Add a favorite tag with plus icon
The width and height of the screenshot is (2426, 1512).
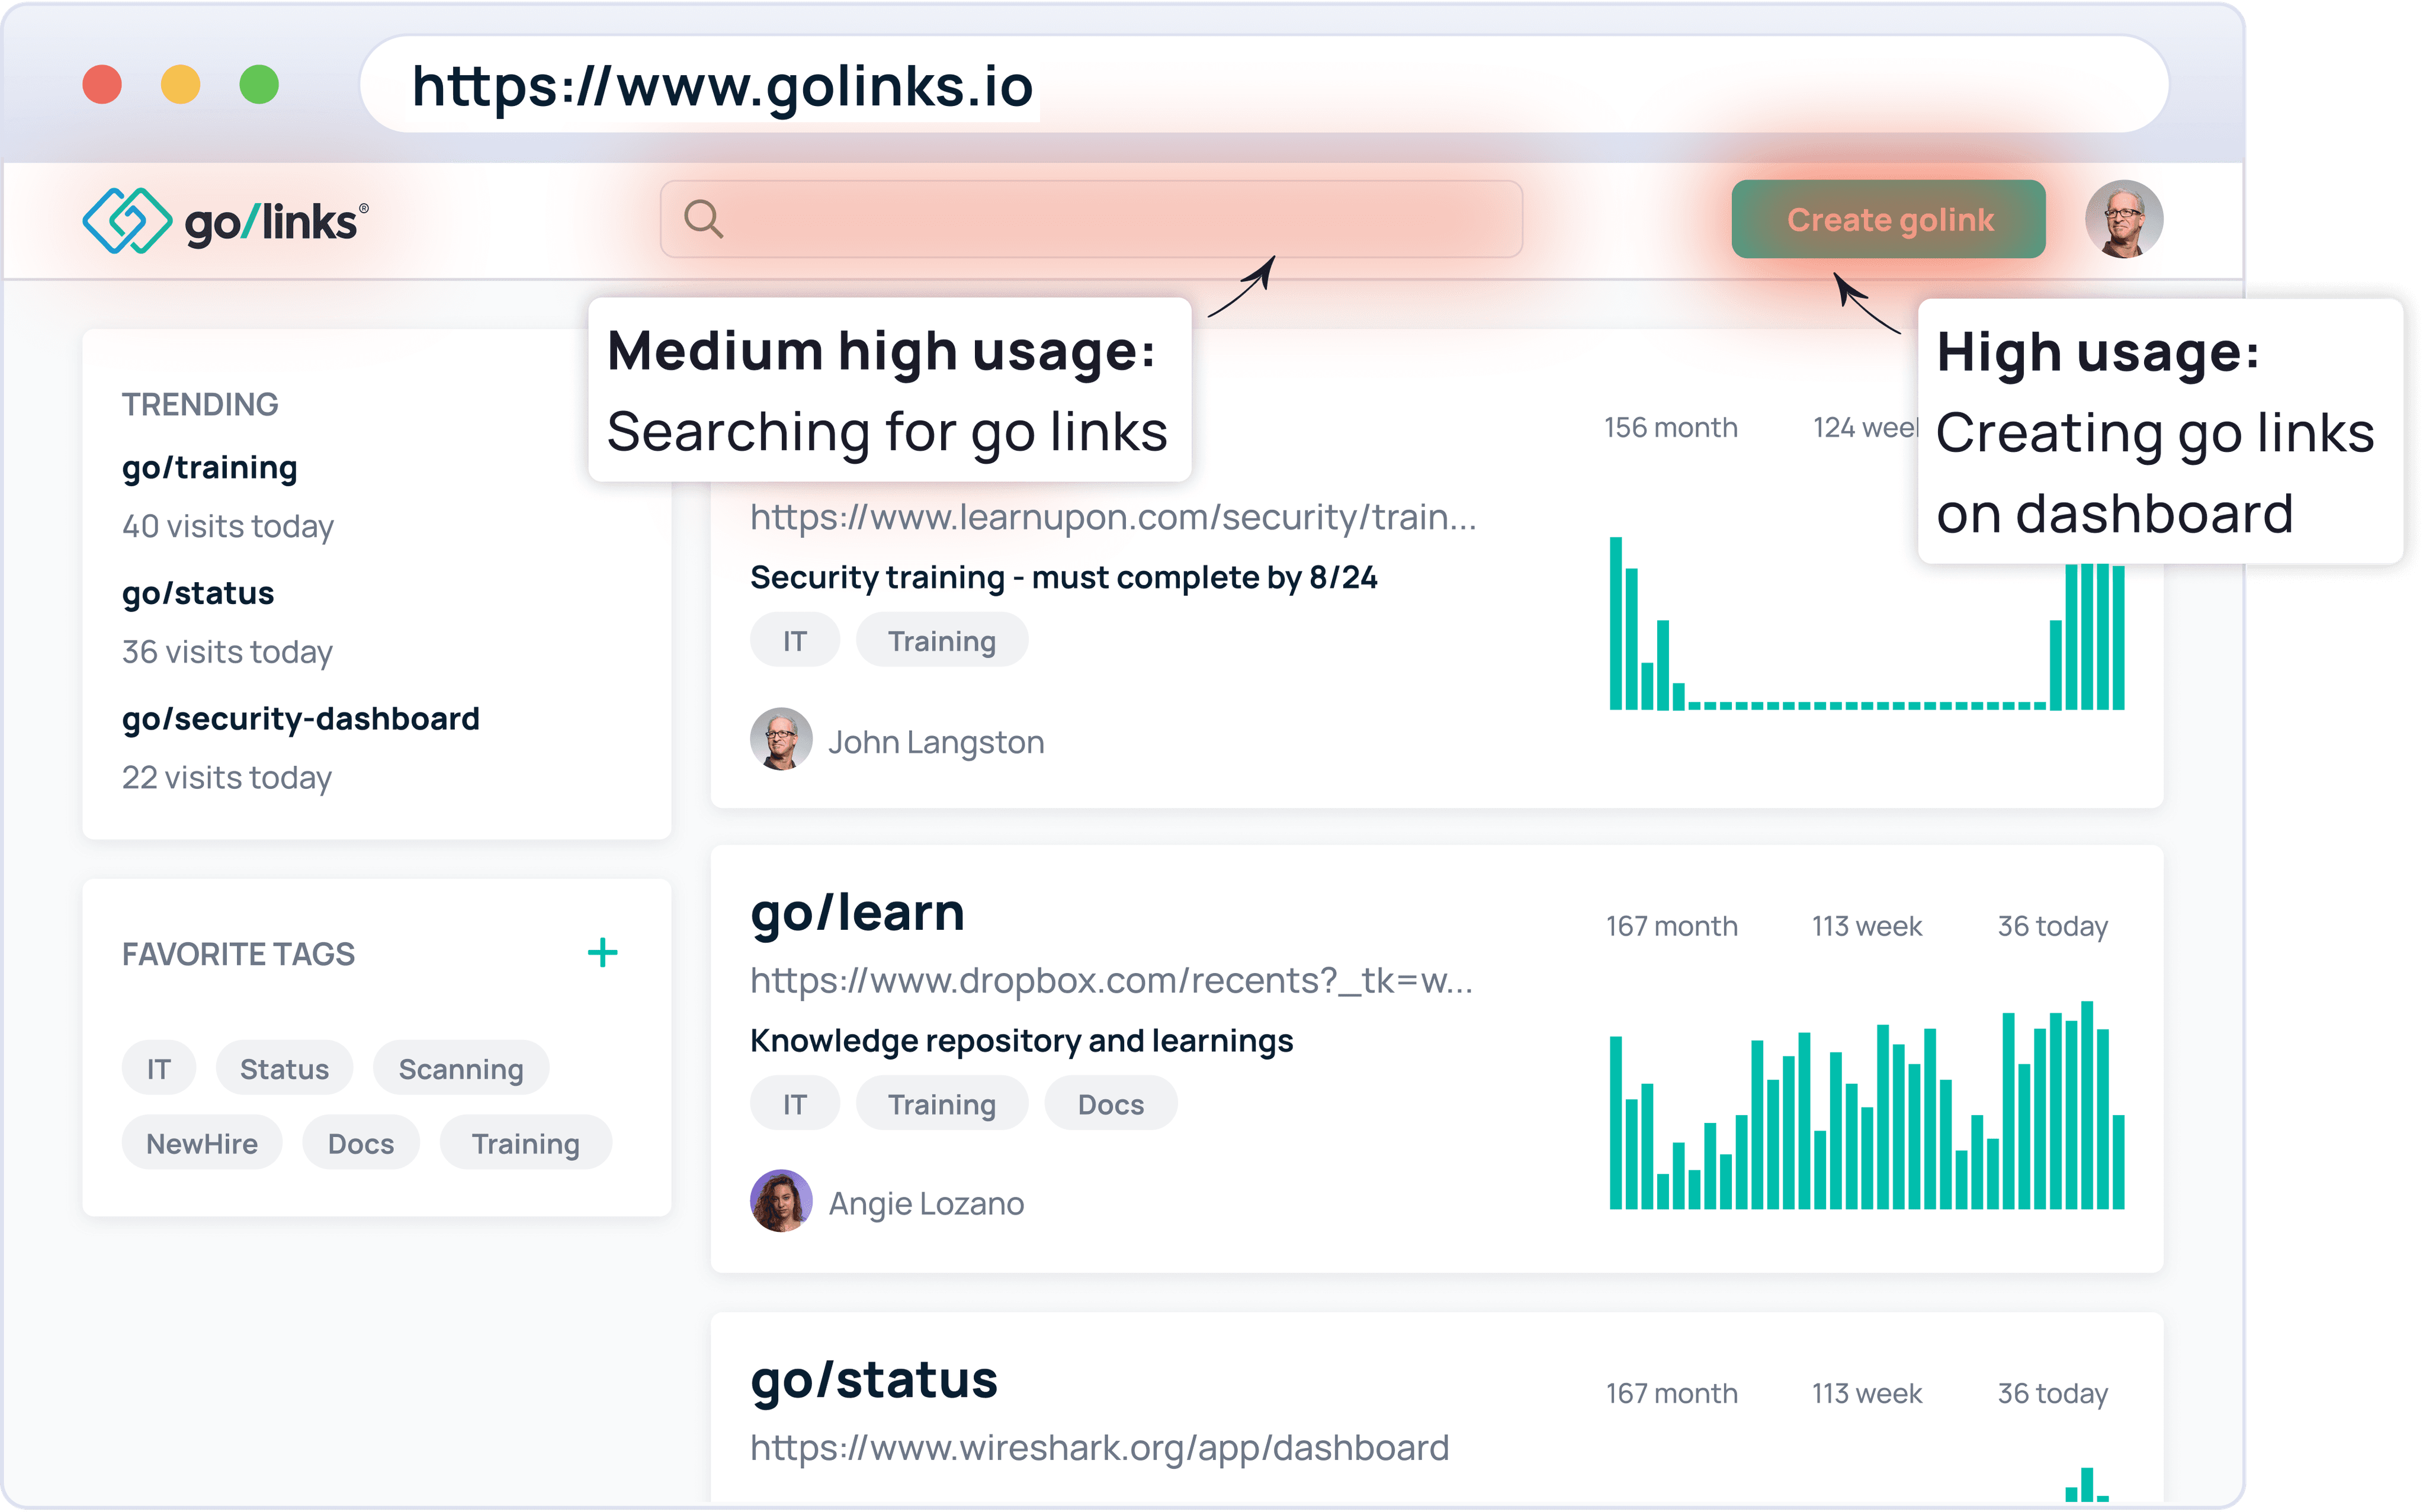click(x=602, y=952)
